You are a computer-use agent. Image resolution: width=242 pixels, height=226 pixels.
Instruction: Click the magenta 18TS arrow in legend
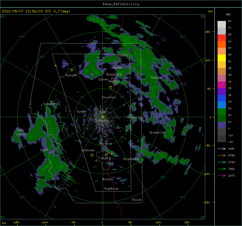[x=222, y=175]
